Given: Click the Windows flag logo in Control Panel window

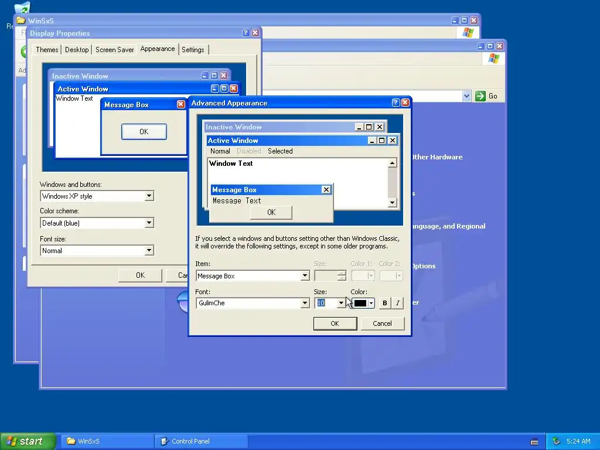Looking at the screenshot, I should click(493, 59).
